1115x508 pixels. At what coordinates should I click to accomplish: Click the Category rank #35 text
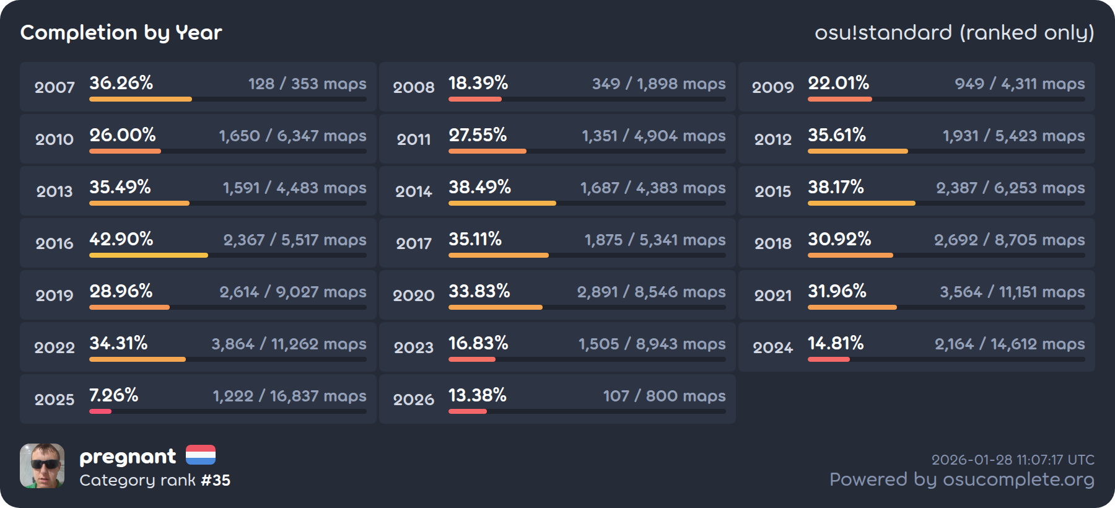click(x=155, y=480)
